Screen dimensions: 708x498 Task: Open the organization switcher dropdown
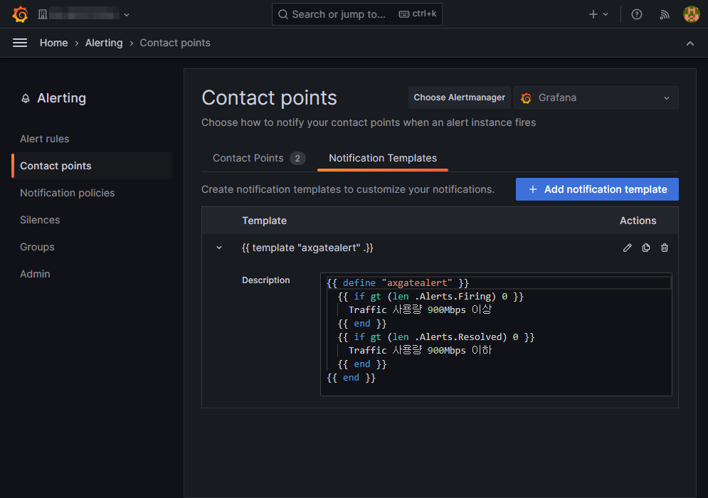click(x=84, y=14)
